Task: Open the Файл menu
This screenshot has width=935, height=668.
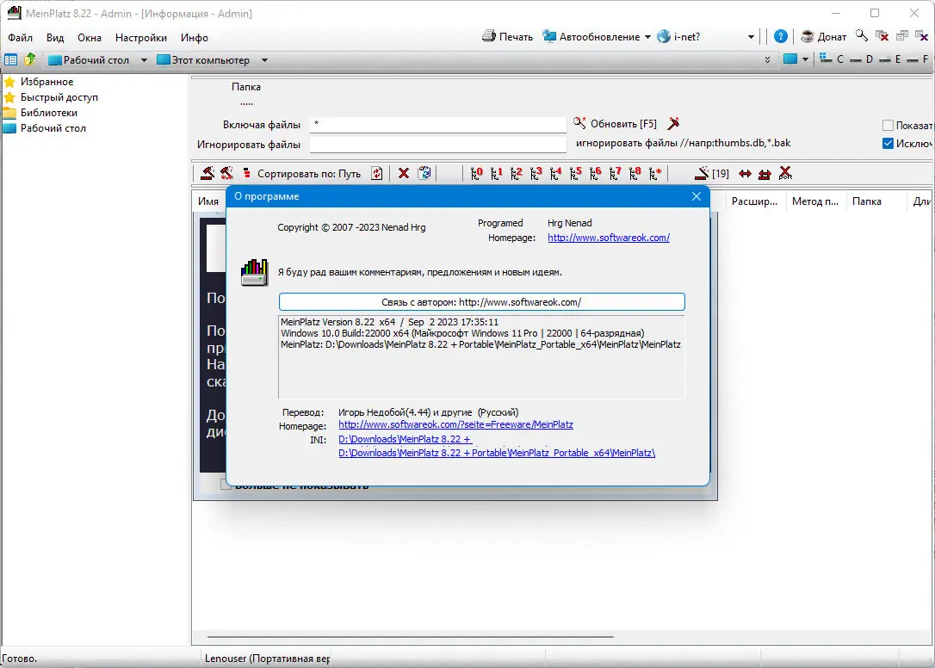Action: coord(21,38)
